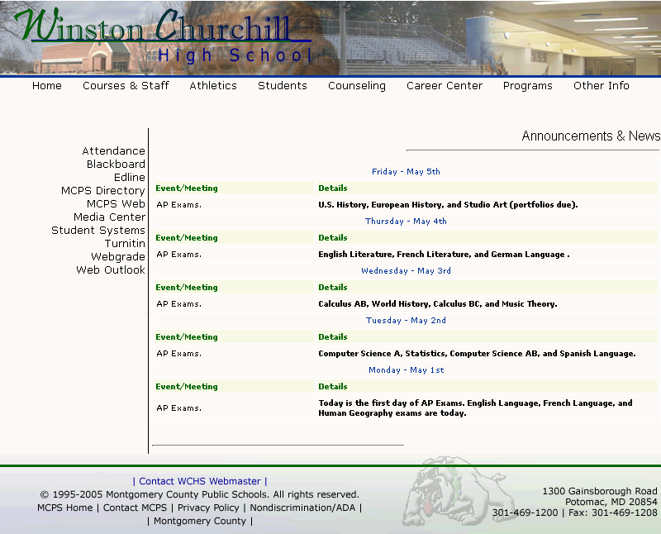Go to the Students menu item

283,86
